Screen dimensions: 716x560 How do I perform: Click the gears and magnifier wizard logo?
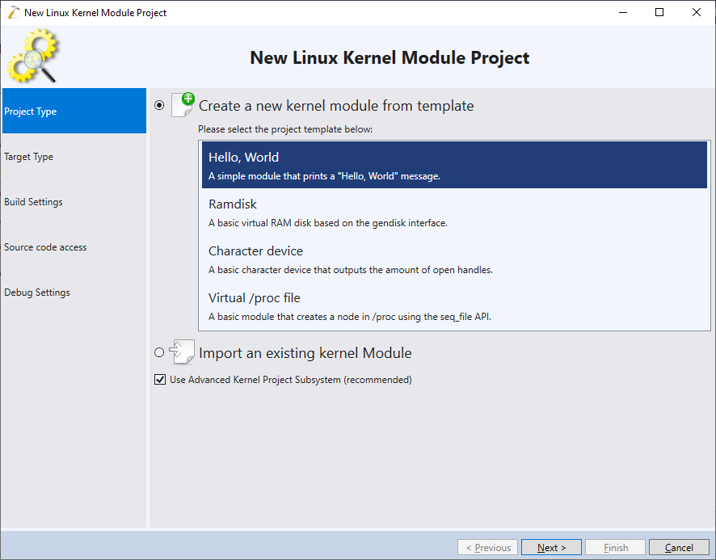33,56
